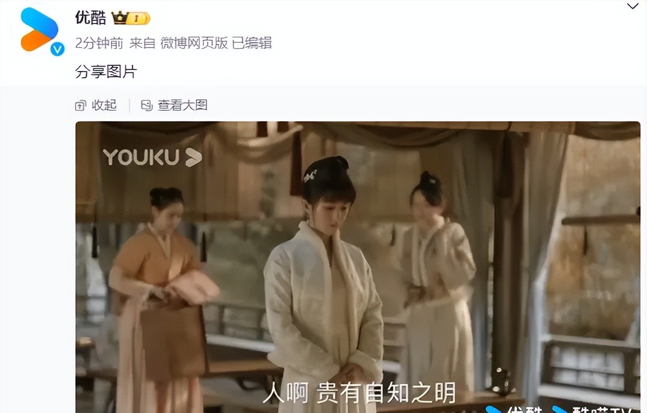Image resolution: width=647 pixels, height=413 pixels.
Task: Click the view-large-image icon beside 查看大图
Action: pyautogui.click(x=147, y=106)
